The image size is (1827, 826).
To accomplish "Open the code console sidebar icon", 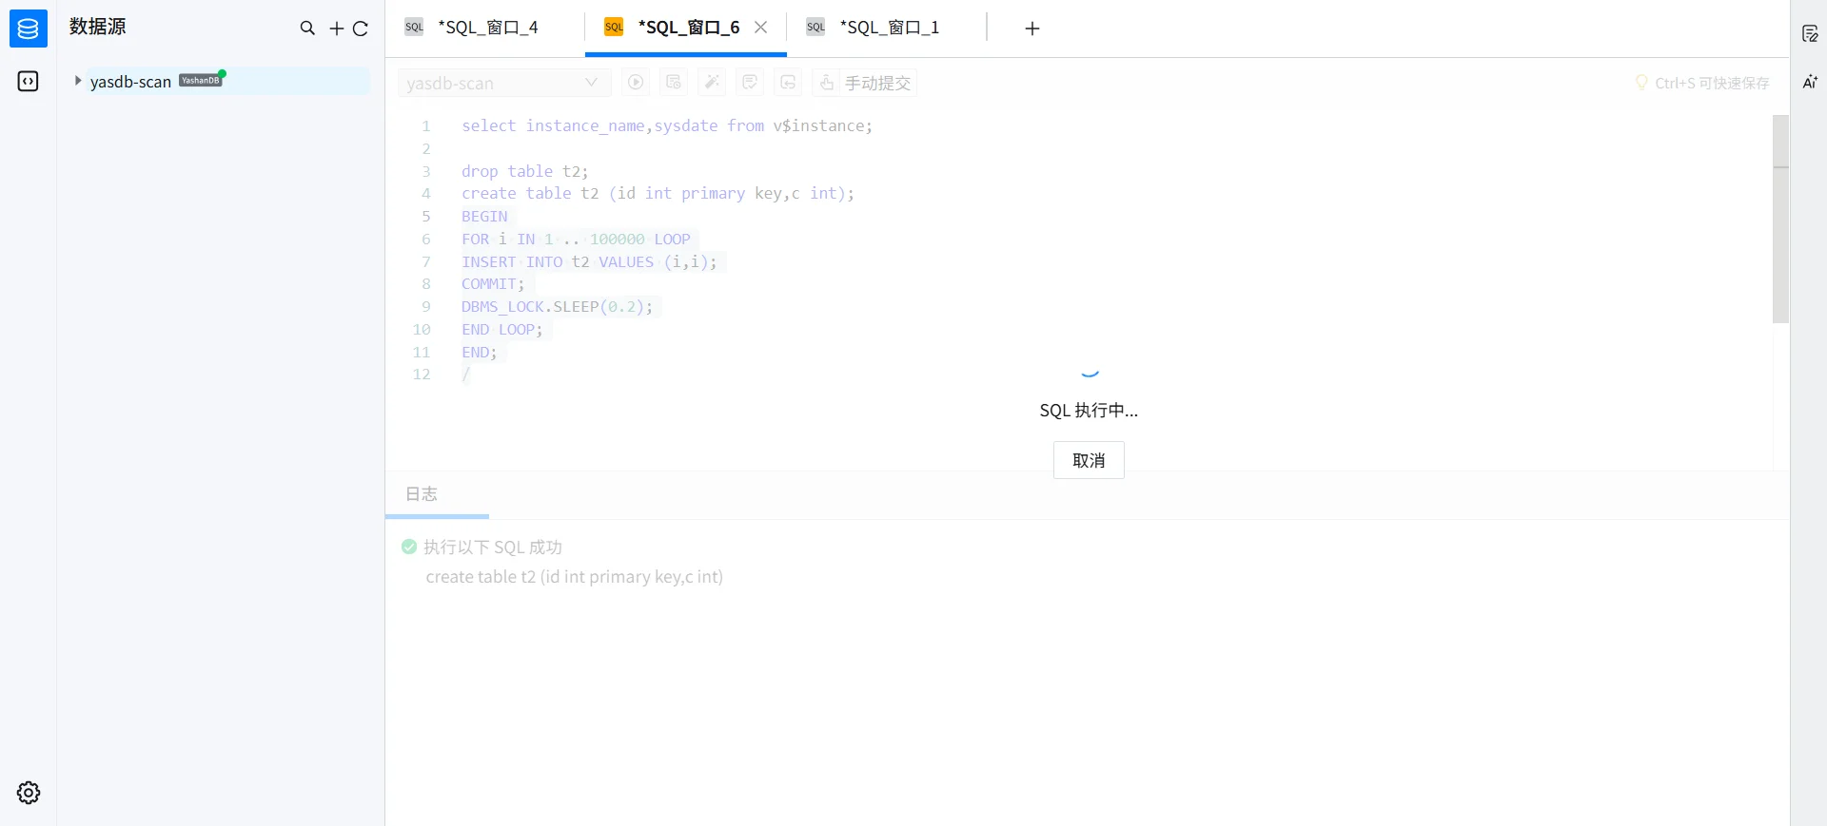I will click(x=29, y=82).
